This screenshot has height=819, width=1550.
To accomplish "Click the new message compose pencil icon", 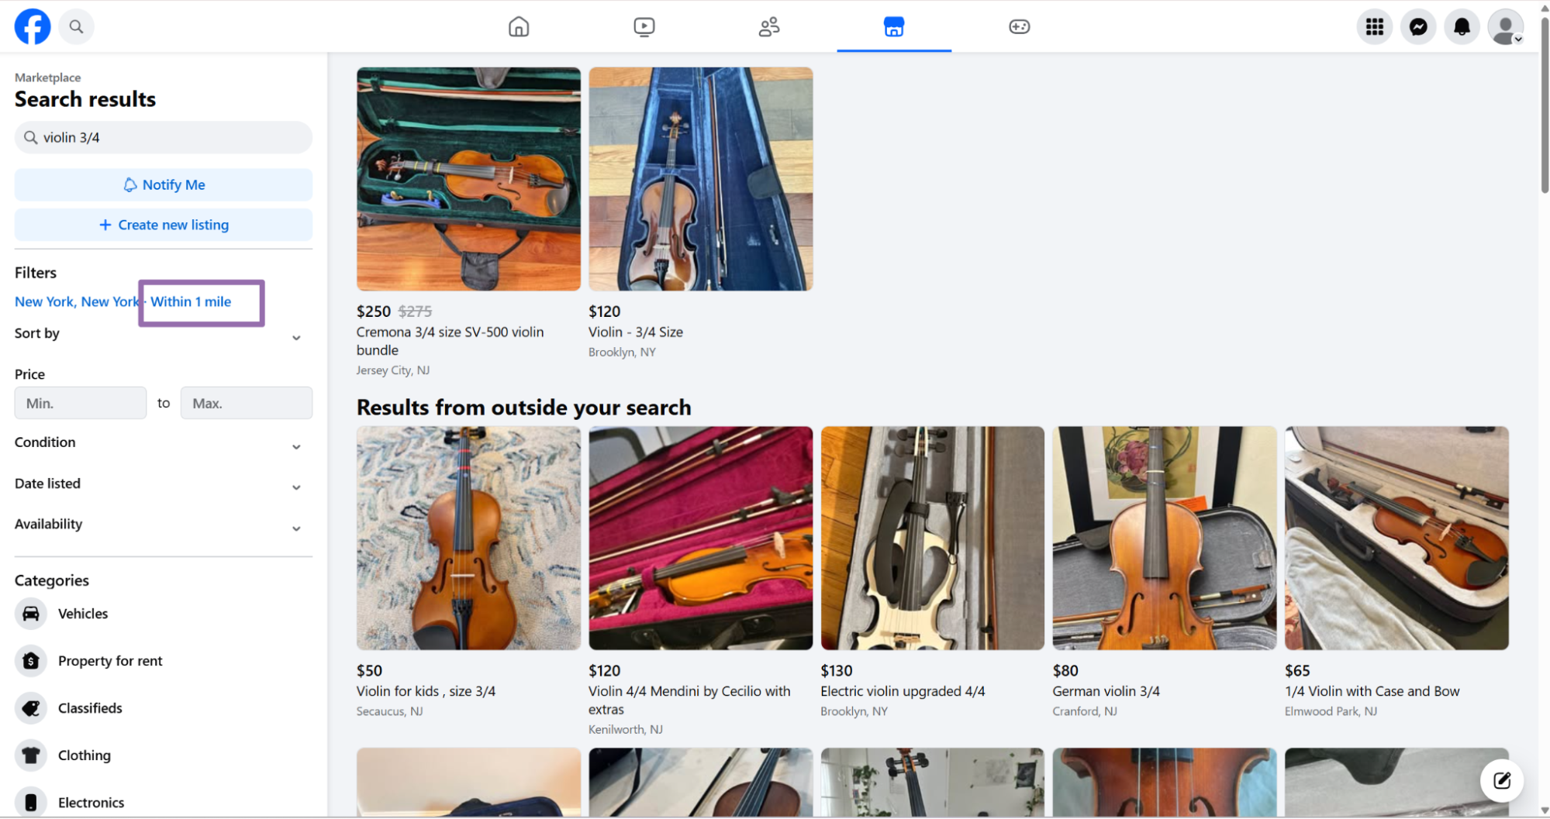I will pos(1502,780).
